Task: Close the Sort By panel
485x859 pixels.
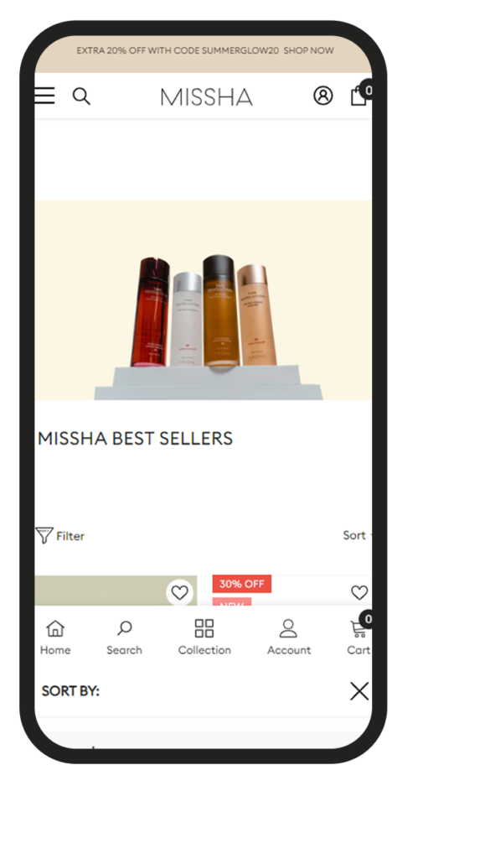Action: pyautogui.click(x=359, y=691)
